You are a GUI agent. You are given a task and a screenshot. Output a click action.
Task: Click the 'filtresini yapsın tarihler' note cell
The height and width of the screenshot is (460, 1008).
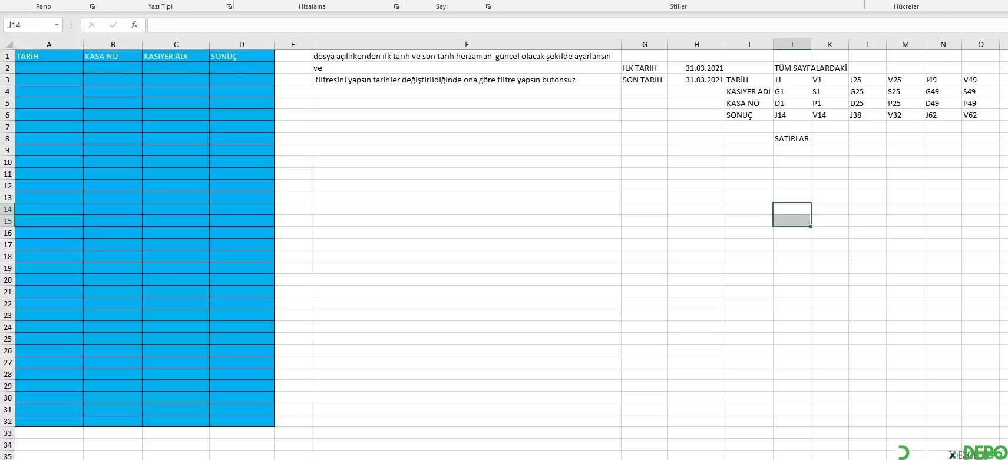467,80
